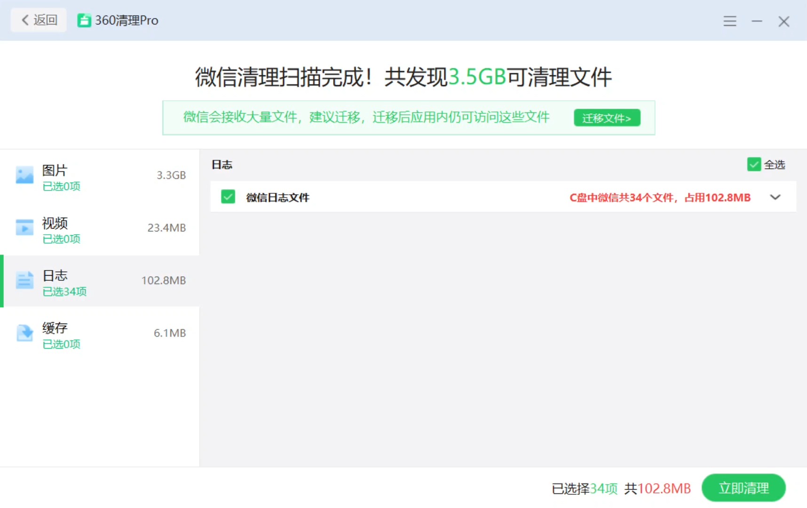Select the 缓存 cache download icon
Image resolution: width=807 pixels, height=508 pixels.
click(x=24, y=333)
